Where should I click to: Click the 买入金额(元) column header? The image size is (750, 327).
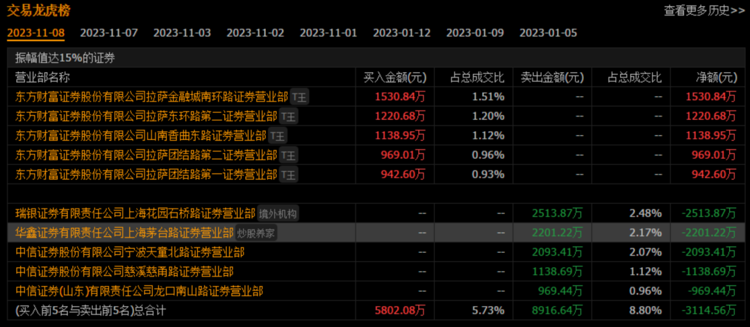coord(394,77)
